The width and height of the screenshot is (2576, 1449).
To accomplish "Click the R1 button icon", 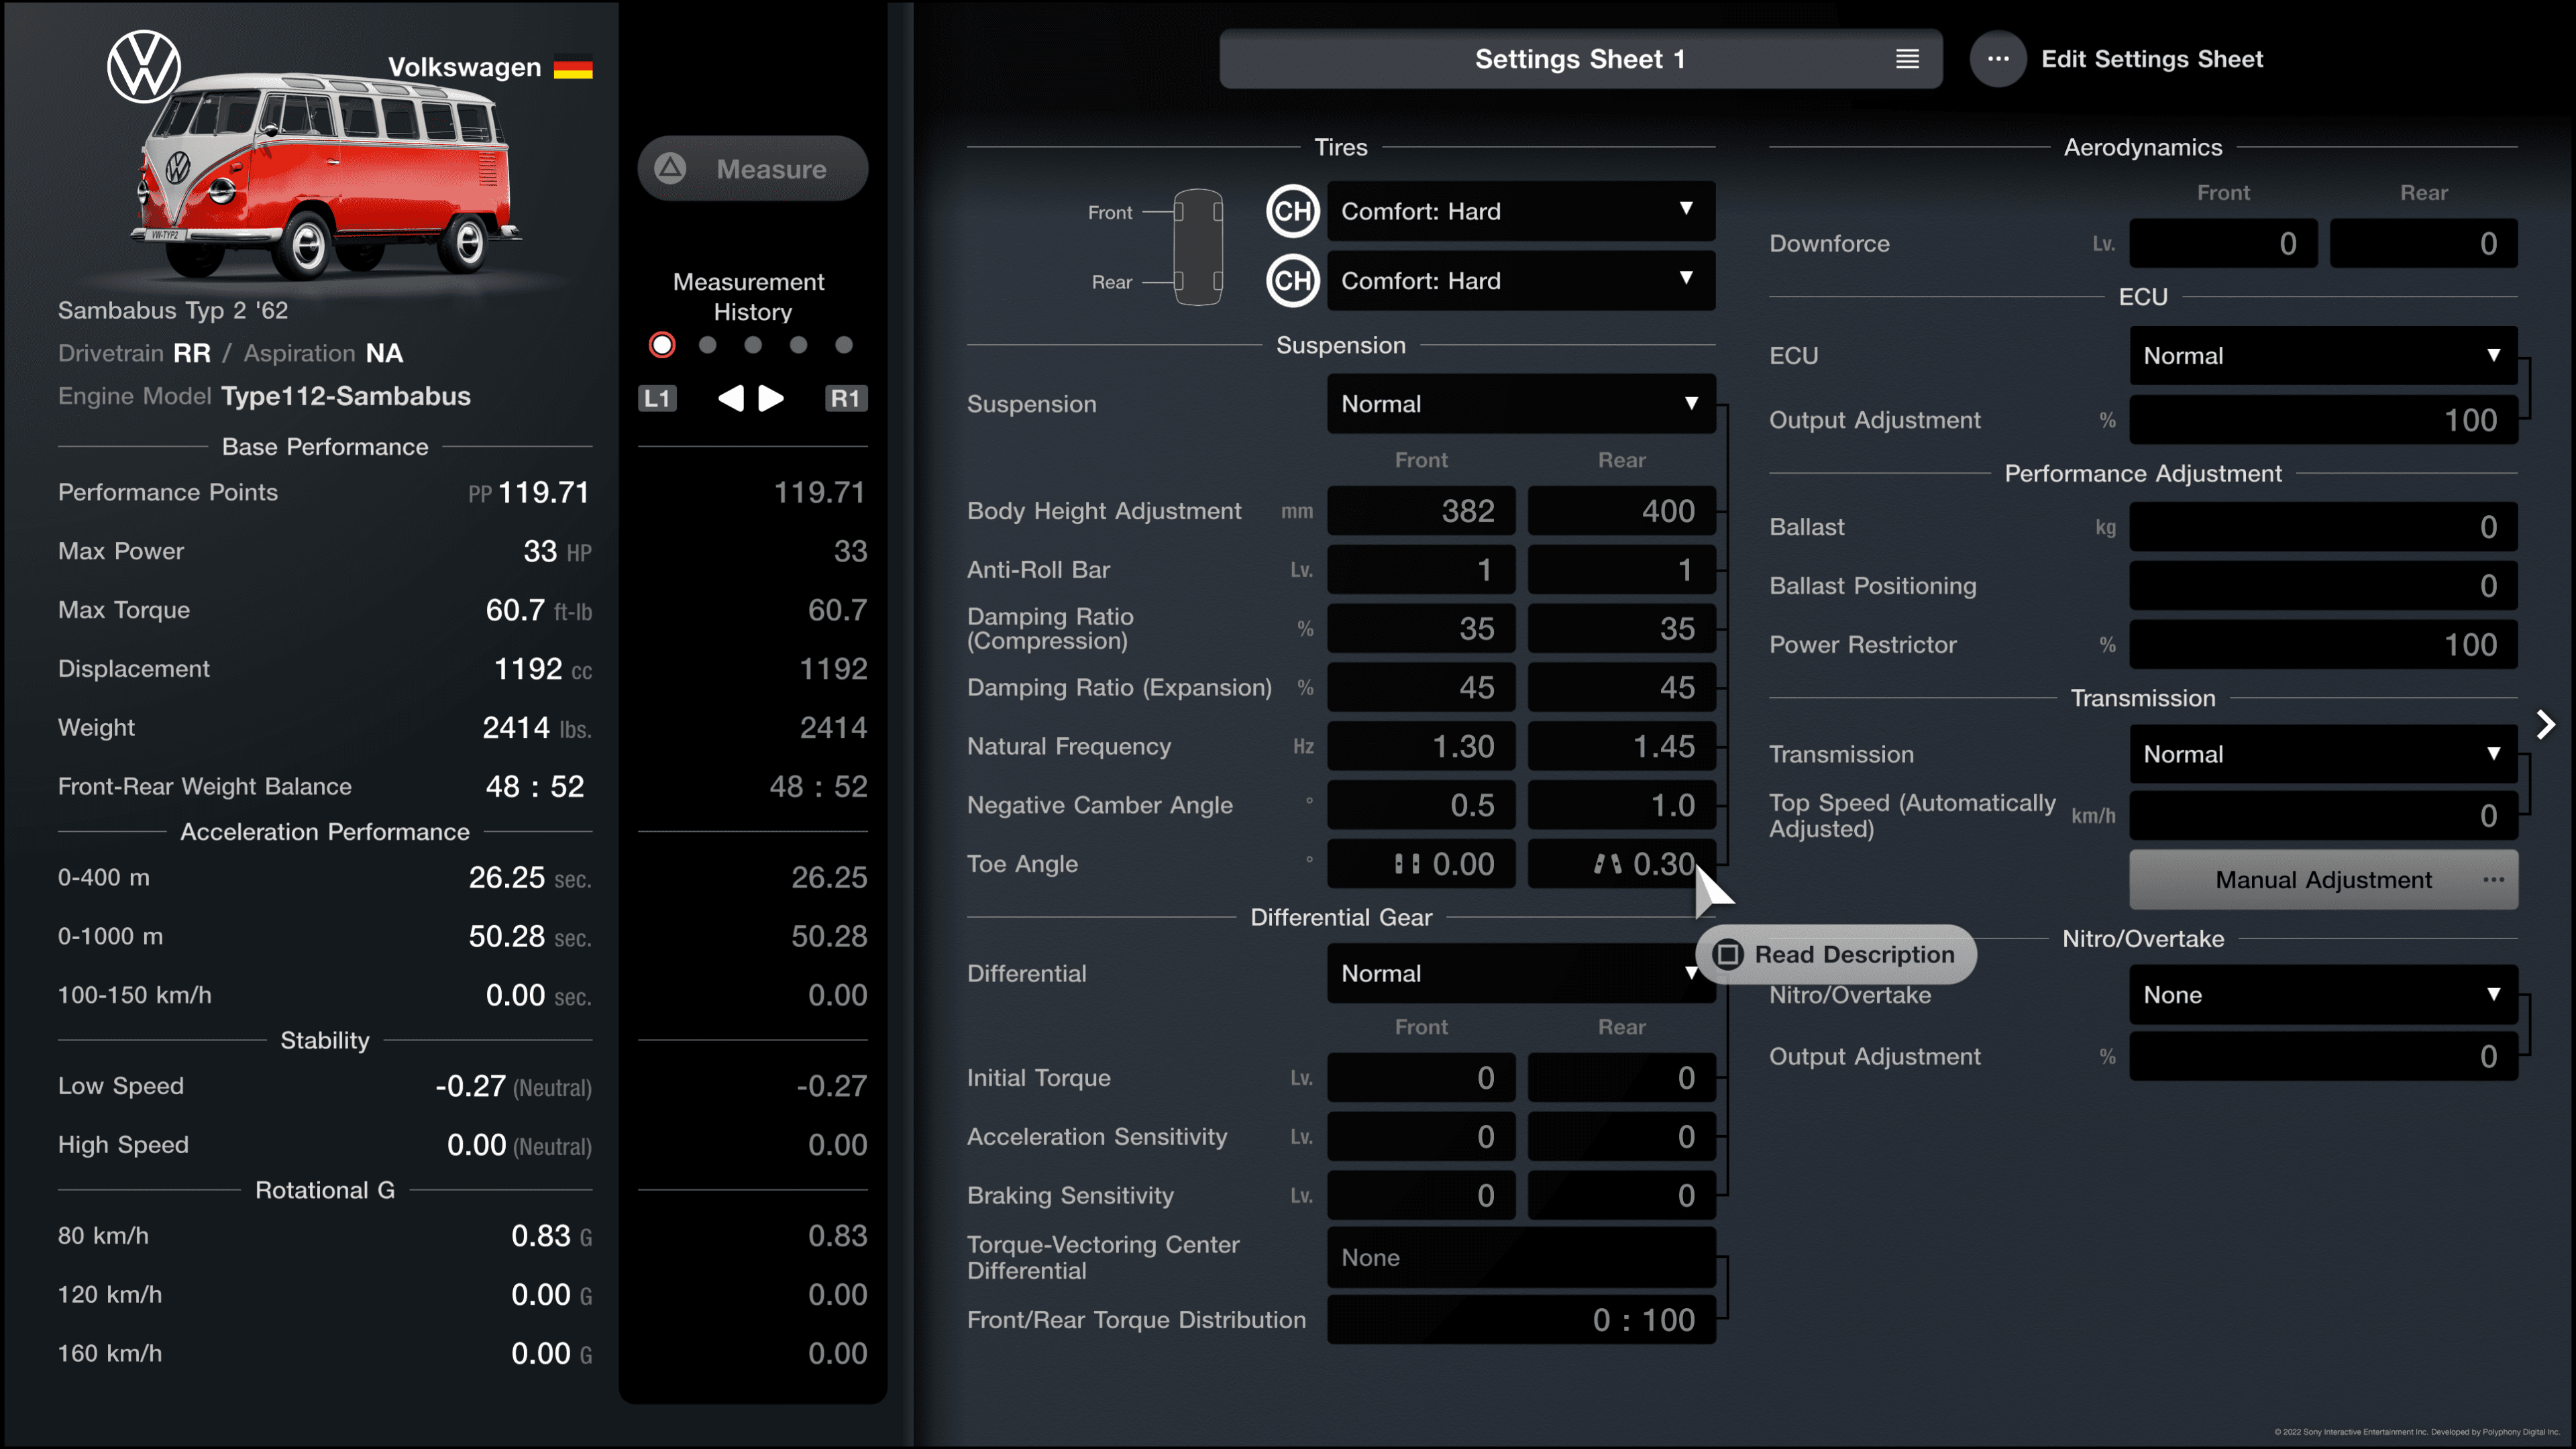I will 845,398.
